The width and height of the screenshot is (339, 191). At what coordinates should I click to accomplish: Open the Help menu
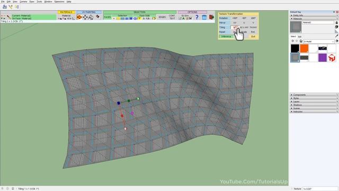[x=69, y=2]
